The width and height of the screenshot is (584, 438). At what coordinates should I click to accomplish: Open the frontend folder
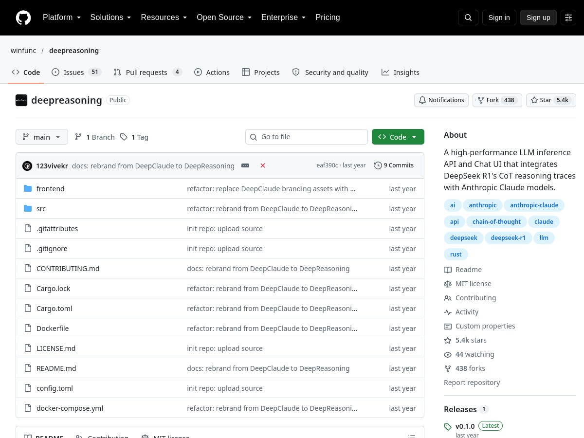tap(51, 189)
